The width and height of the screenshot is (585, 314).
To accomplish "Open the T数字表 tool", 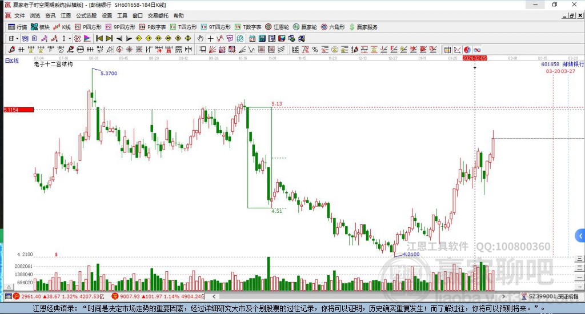I will click(x=248, y=27).
